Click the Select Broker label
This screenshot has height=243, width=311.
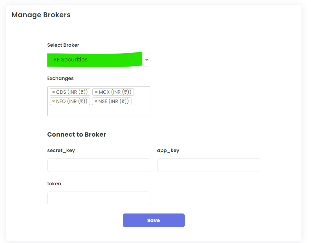(x=63, y=45)
